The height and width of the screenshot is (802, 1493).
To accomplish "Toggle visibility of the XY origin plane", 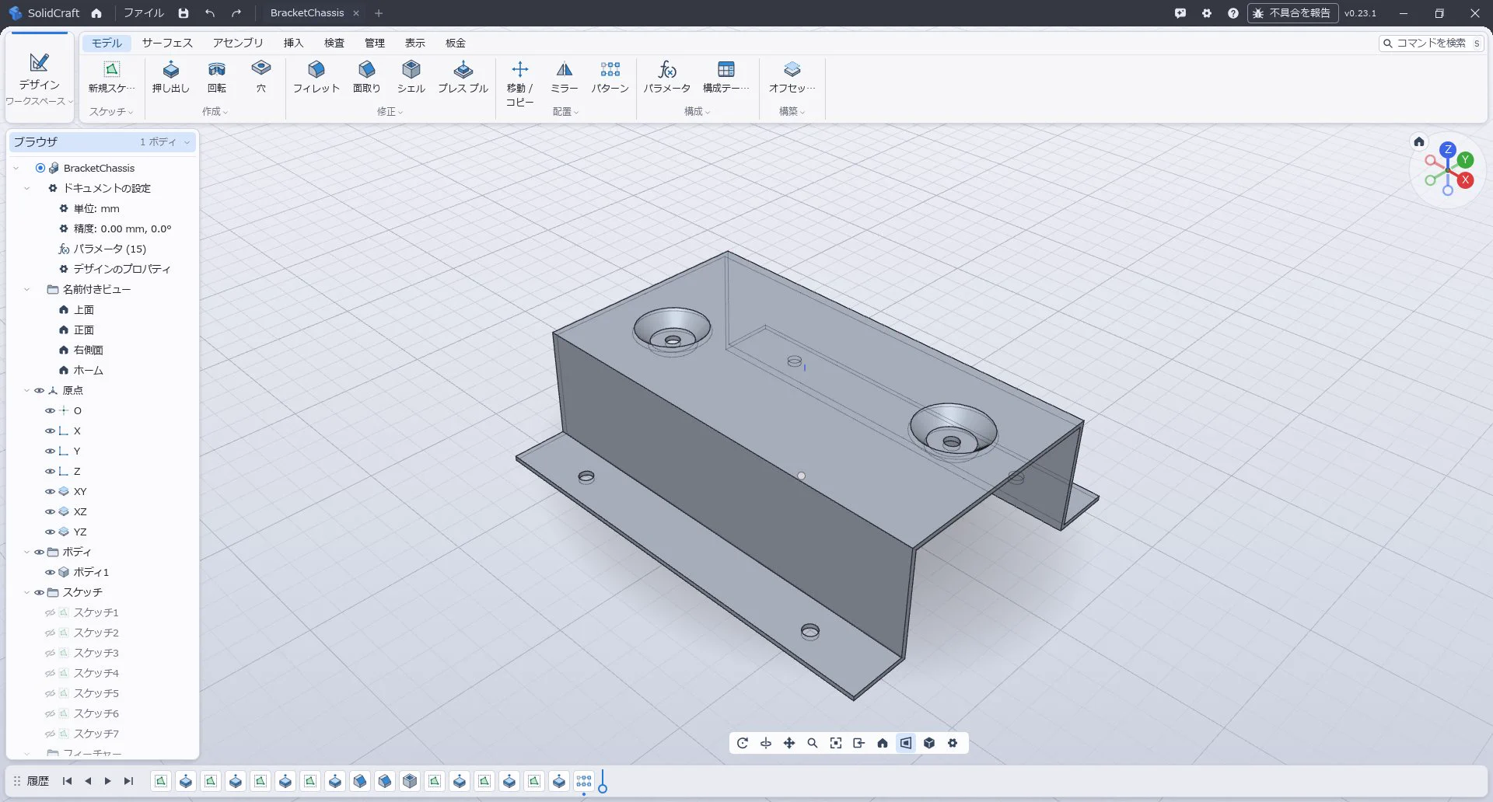I will (x=50, y=491).
